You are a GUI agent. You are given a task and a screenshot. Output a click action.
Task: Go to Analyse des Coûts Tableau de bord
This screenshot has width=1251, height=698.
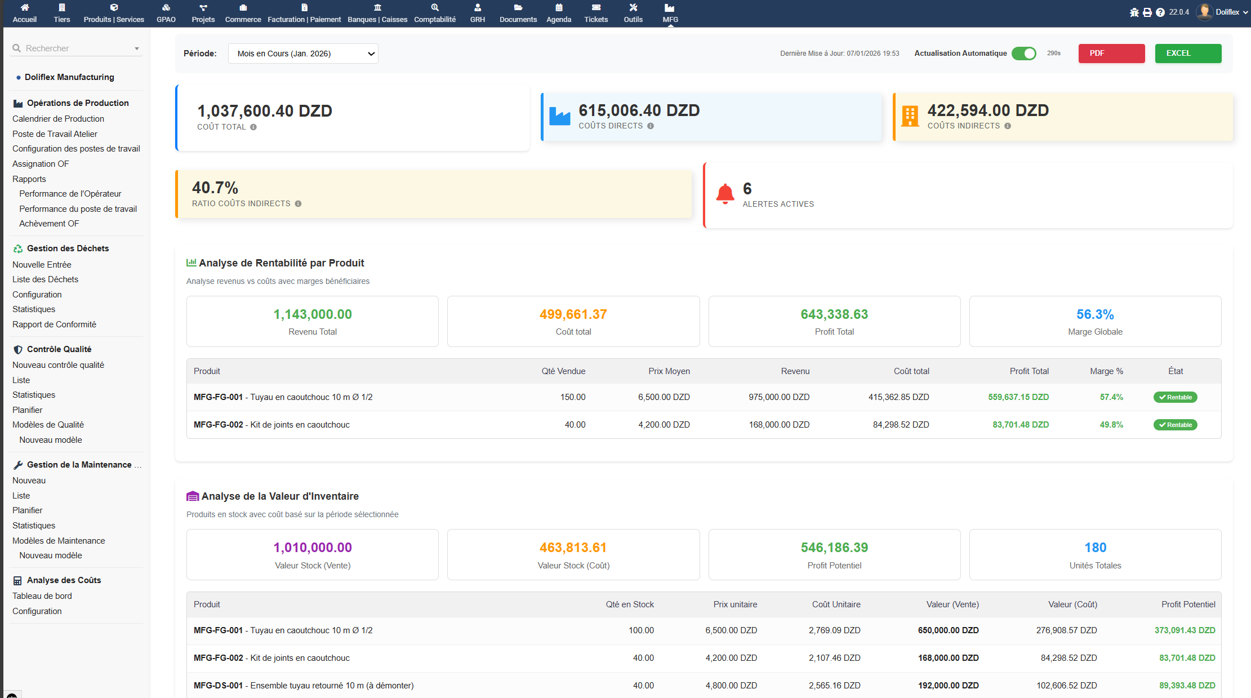pyautogui.click(x=42, y=596)
